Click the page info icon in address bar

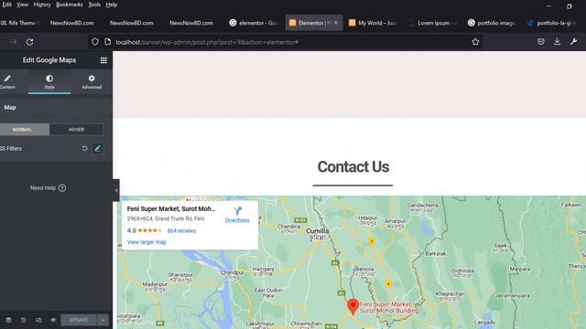(x=108, y=42)
